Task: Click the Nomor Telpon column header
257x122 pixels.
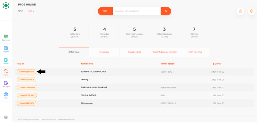Action: (x=167, y=64)
